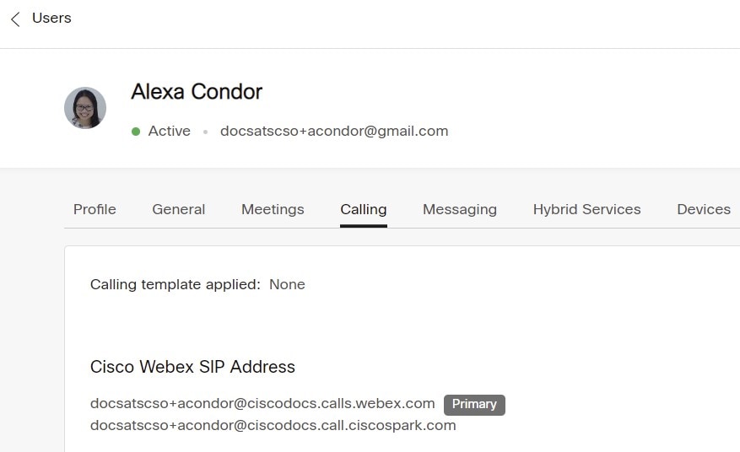Image resolution: width=740 pixels, height=452 pixels.
Task: Click the Alexa Condor name heading
Action: point(197,92)
